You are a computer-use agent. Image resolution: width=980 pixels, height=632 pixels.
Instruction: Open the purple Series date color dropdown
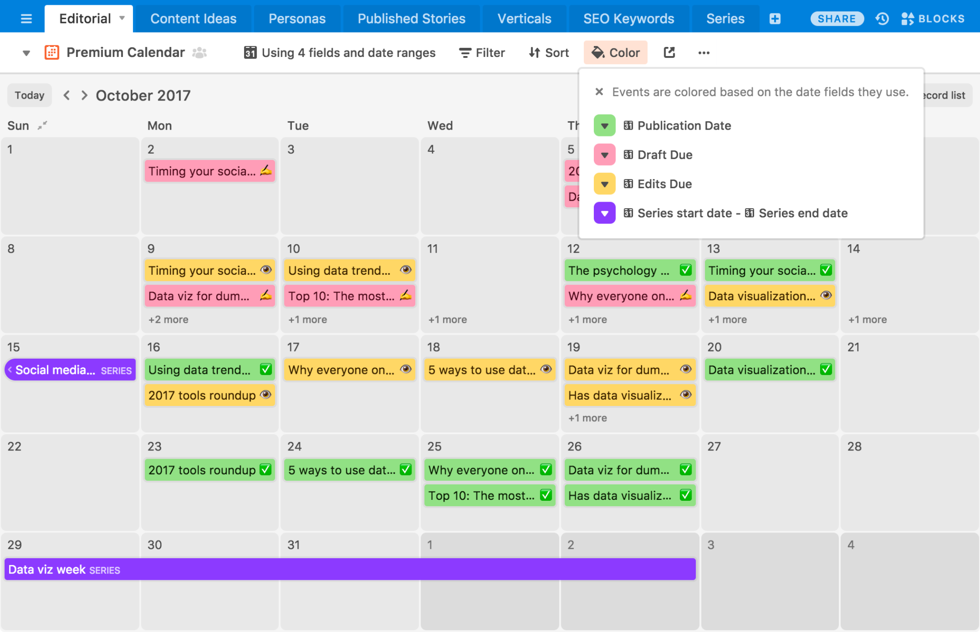click(604, 213)
